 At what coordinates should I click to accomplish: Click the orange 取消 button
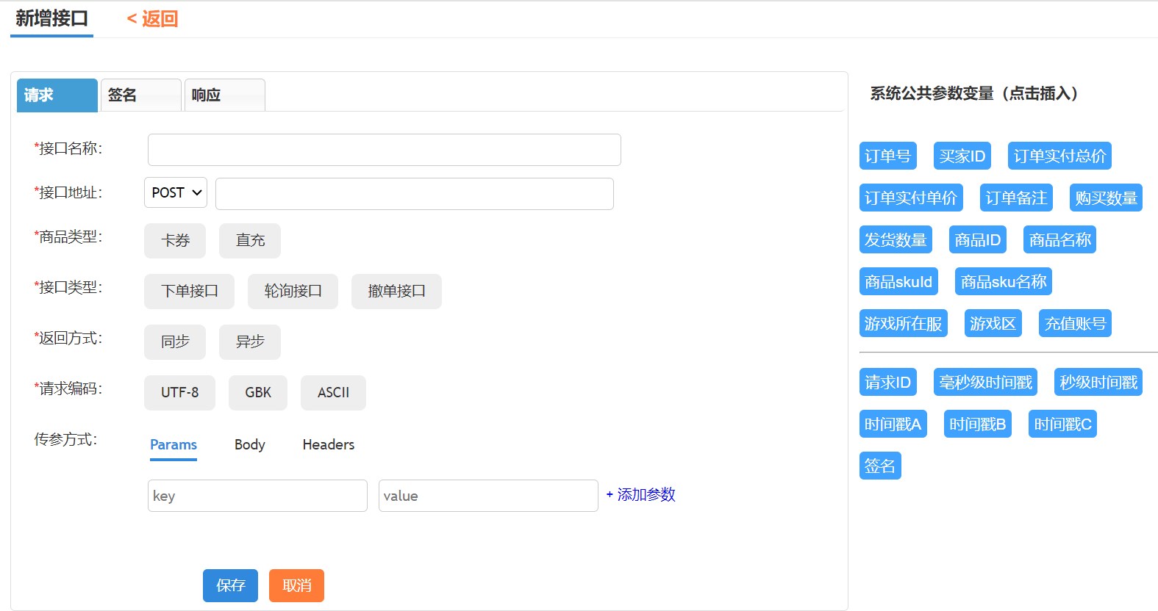click(296, 585)
